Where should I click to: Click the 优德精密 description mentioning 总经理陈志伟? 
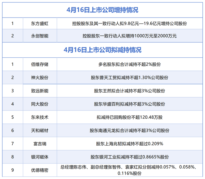click(129, 170)
